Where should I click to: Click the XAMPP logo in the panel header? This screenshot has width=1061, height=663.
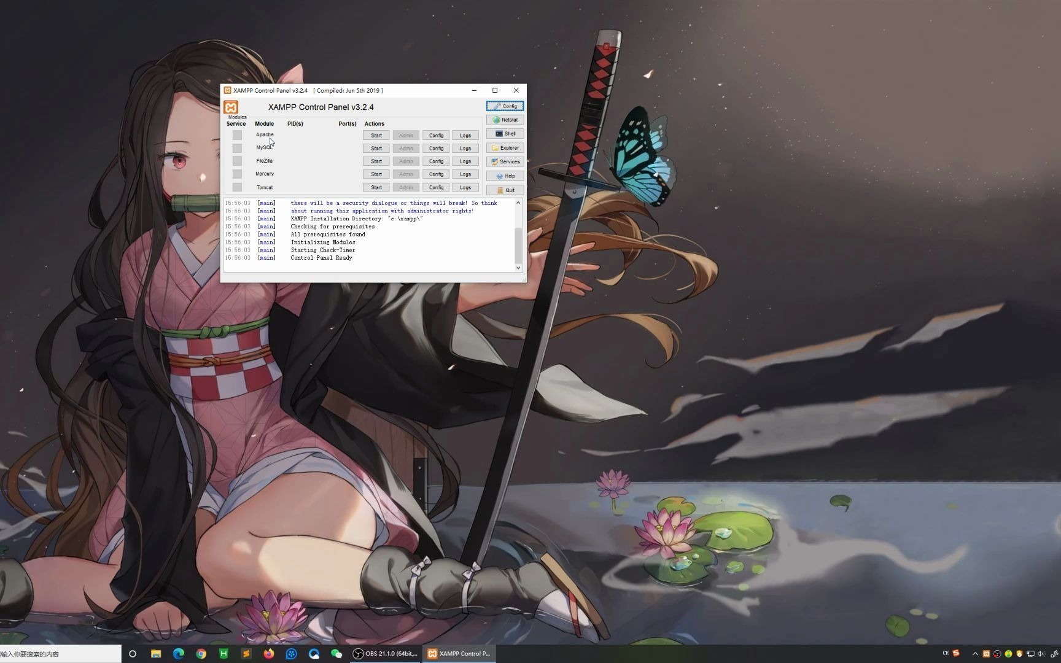coord(231,107)
